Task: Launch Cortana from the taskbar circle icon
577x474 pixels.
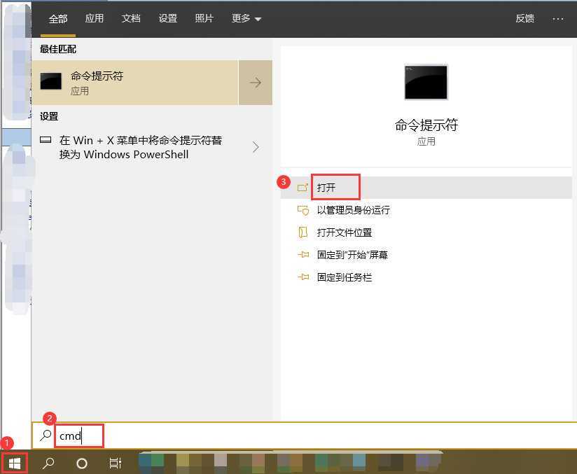Action: (x=82, y=463)
